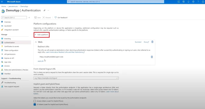Image resolution: width=205 pixels, height=109 pixels.
Task: Click Got feedback? in the toolbar
Action: click(x=61, y=17)
